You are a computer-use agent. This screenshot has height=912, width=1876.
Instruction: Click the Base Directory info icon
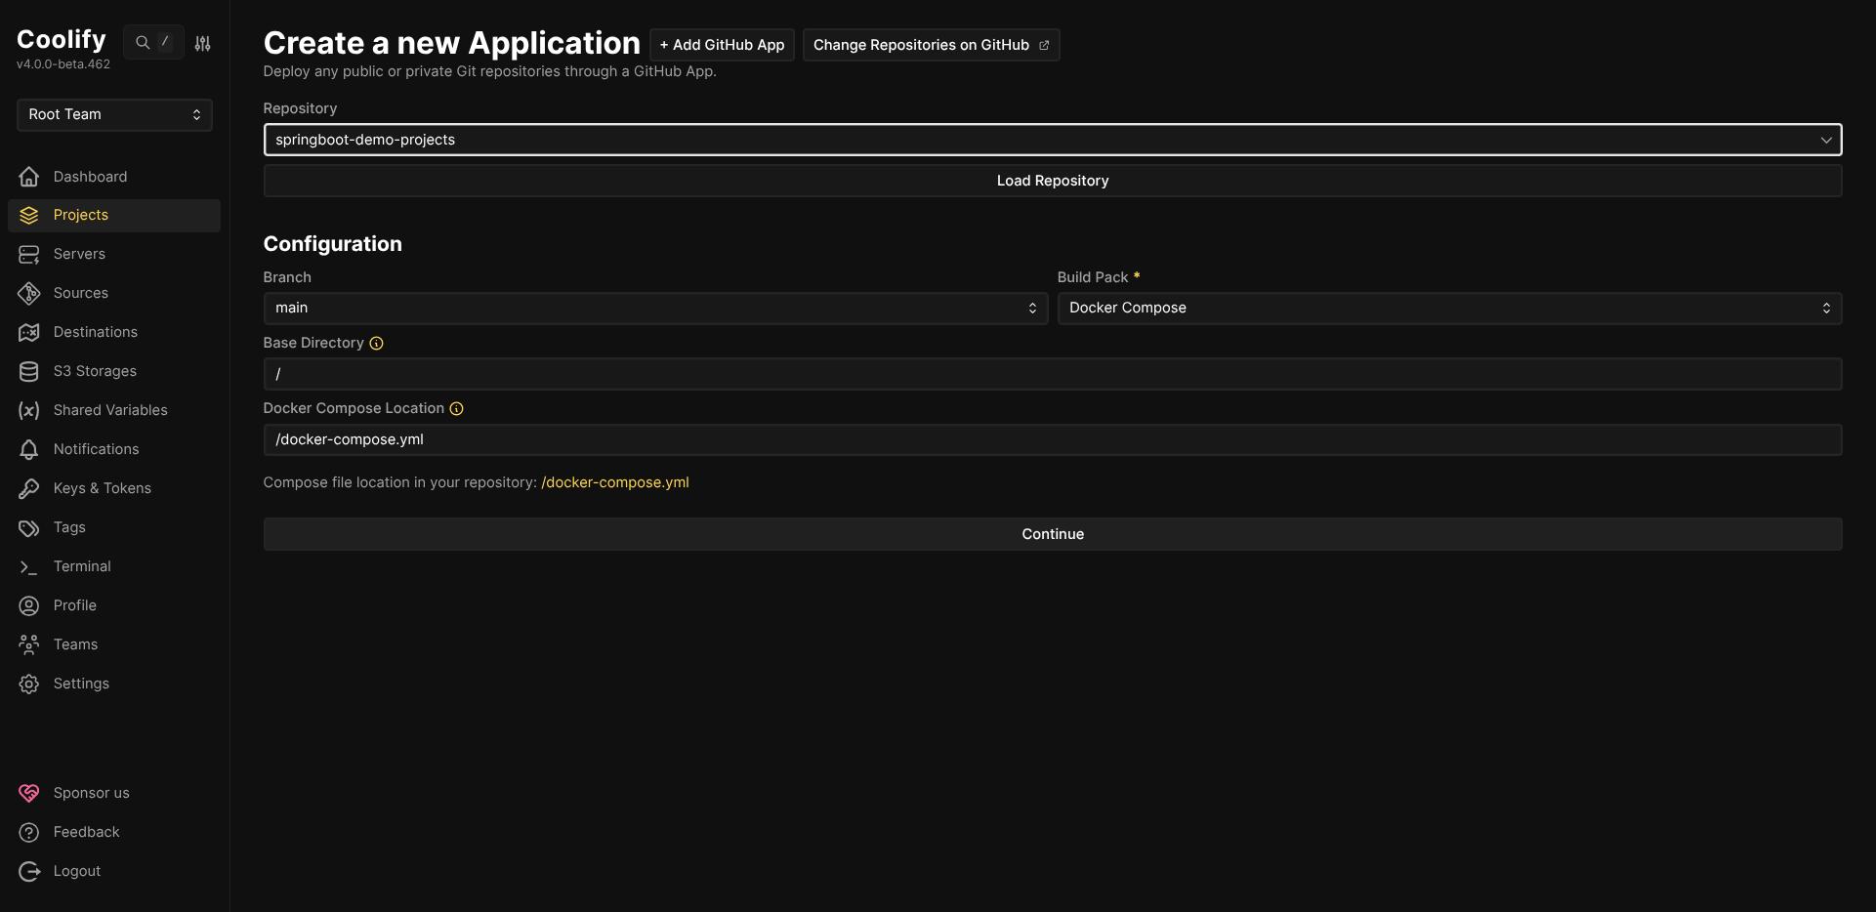point(376,344)
